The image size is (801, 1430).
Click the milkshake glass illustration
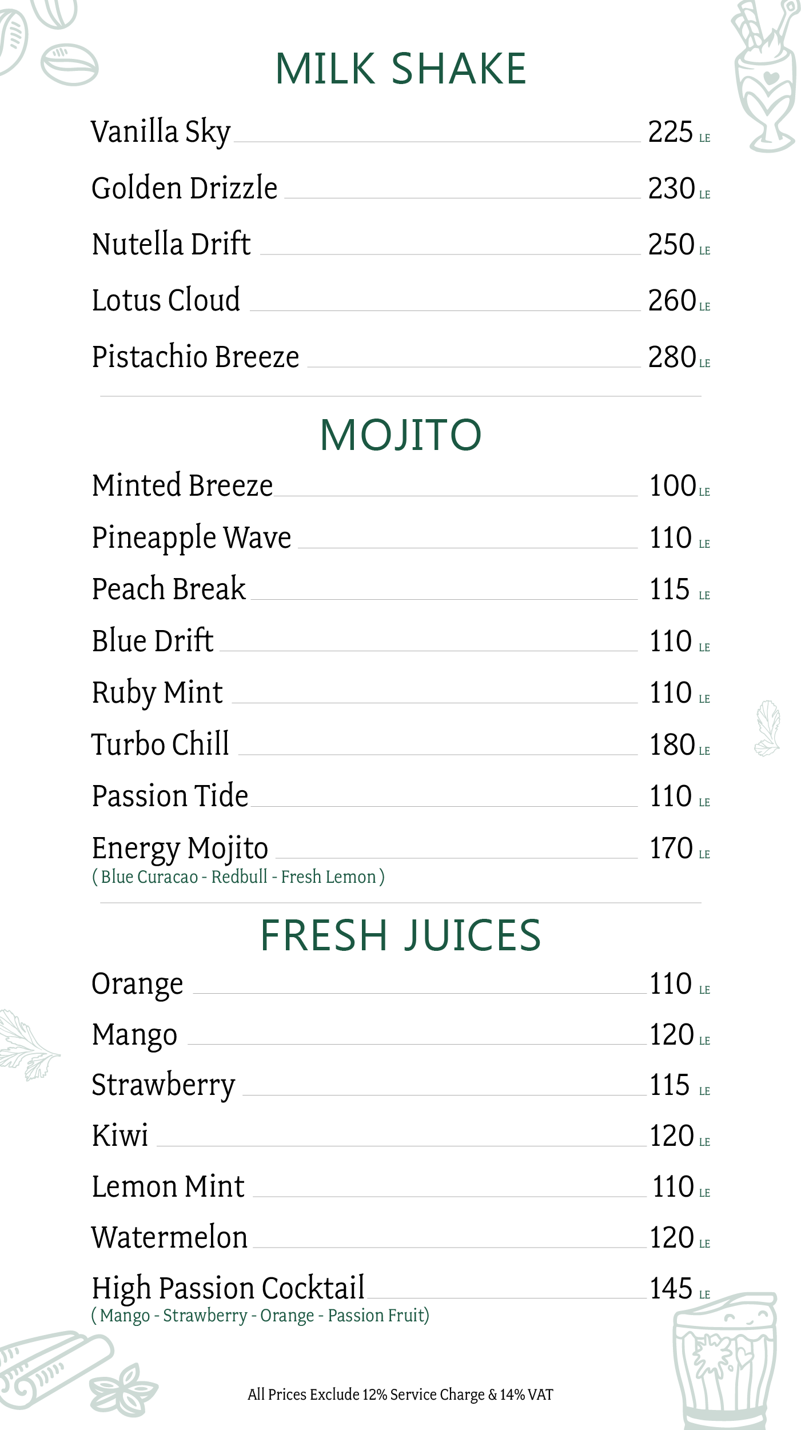(x=766, y=77)
